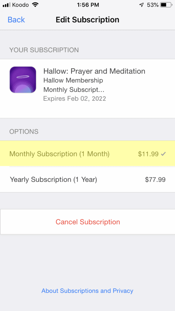This screenshot has width=175, height=311.
Task: Tap the Edit Subscription title
Action: 87,19
